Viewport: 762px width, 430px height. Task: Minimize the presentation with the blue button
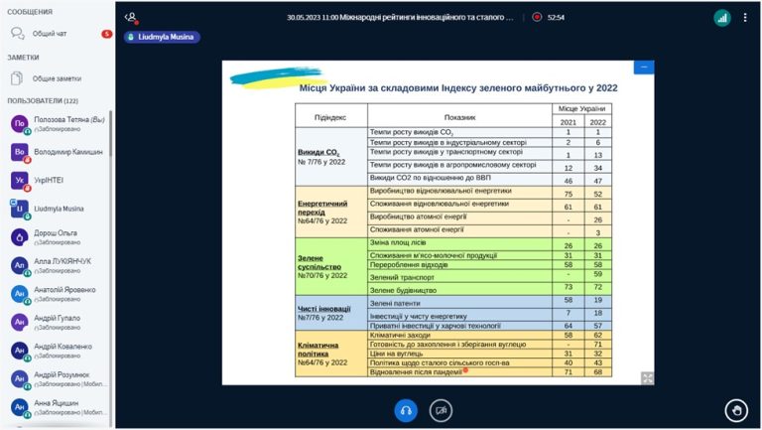click(643, 68)
